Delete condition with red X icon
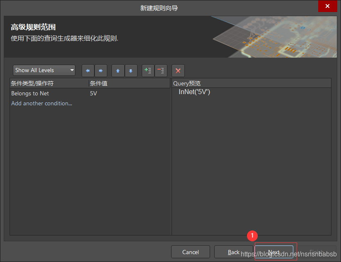Screen dimensions: 341x262 click(178, 70)
